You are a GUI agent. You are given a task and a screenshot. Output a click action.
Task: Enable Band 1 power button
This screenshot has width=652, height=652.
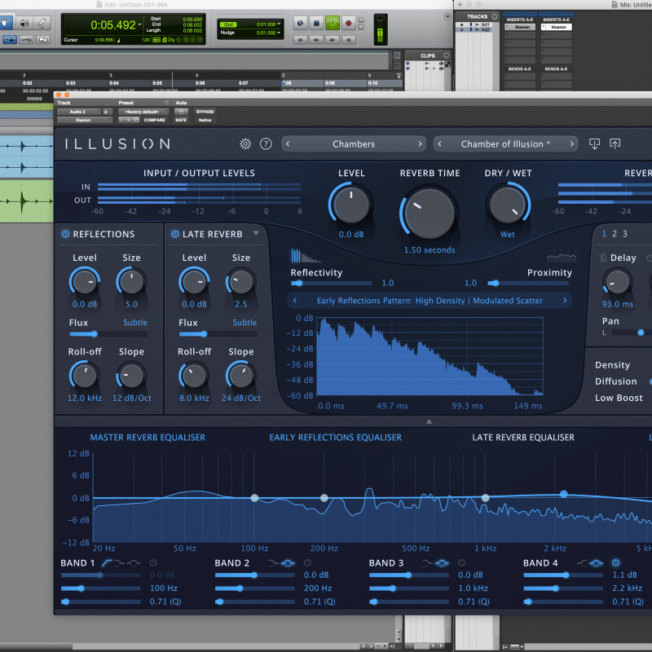coord(153,562)
